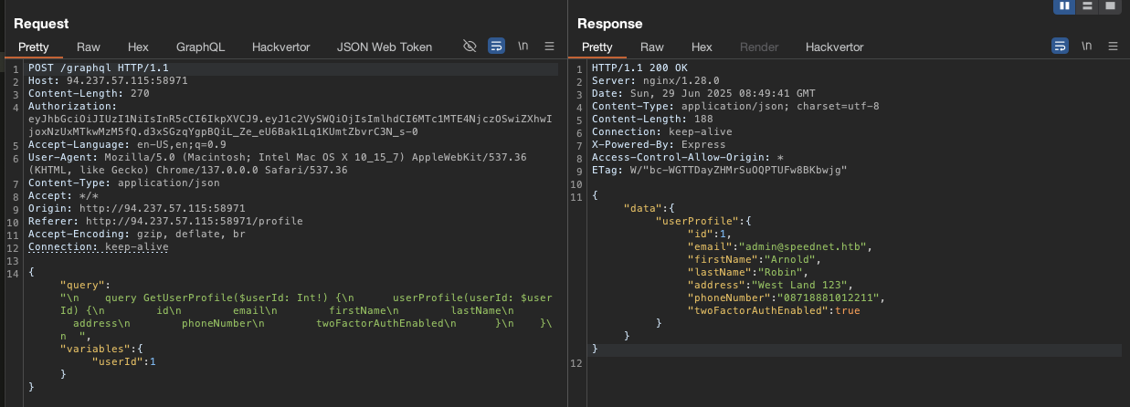The height and width of the screenshot is (407, 1130).
Task: Click the "userId":1 variable
Action: click(123, 361)
